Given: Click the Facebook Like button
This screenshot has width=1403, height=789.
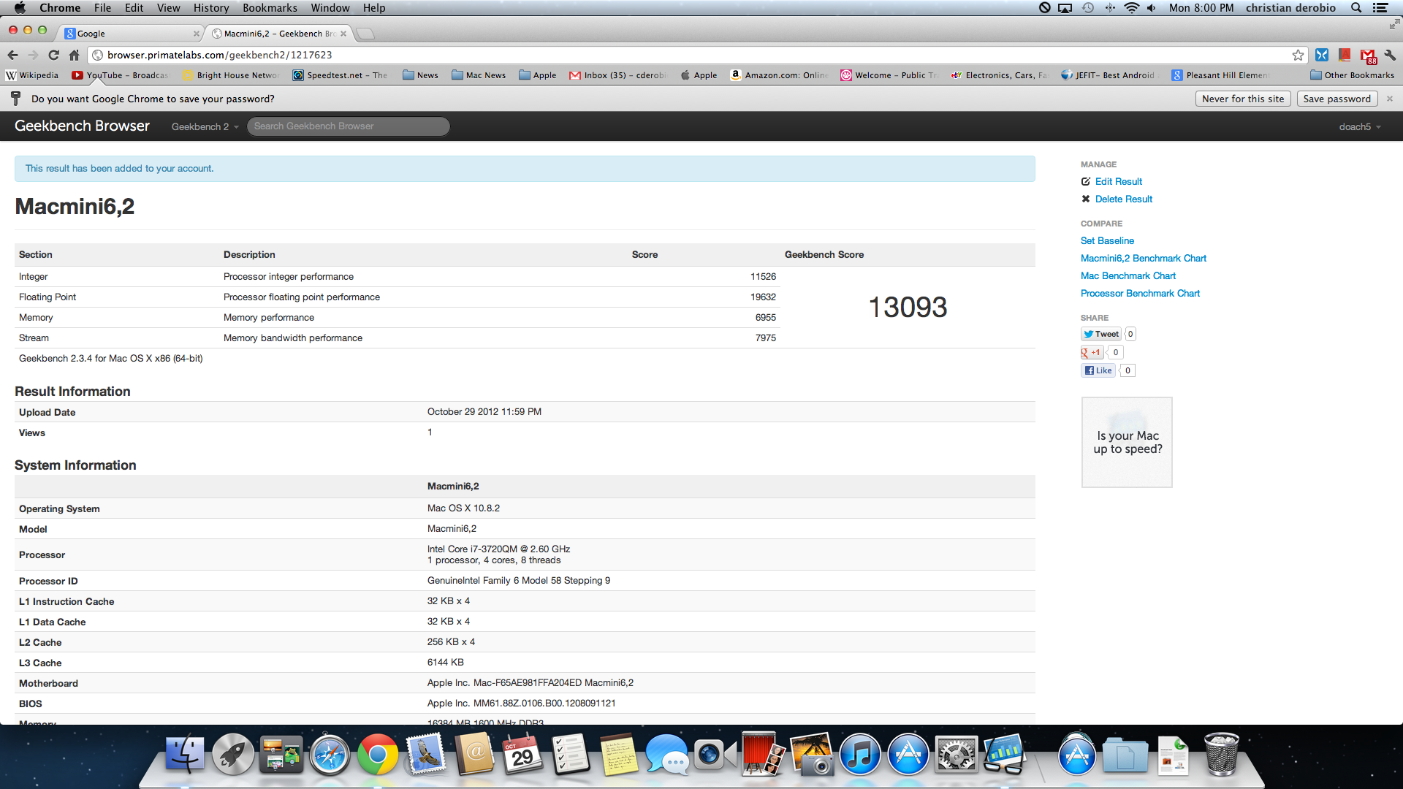Looking at the screenshot, I should pos(1098,370).
